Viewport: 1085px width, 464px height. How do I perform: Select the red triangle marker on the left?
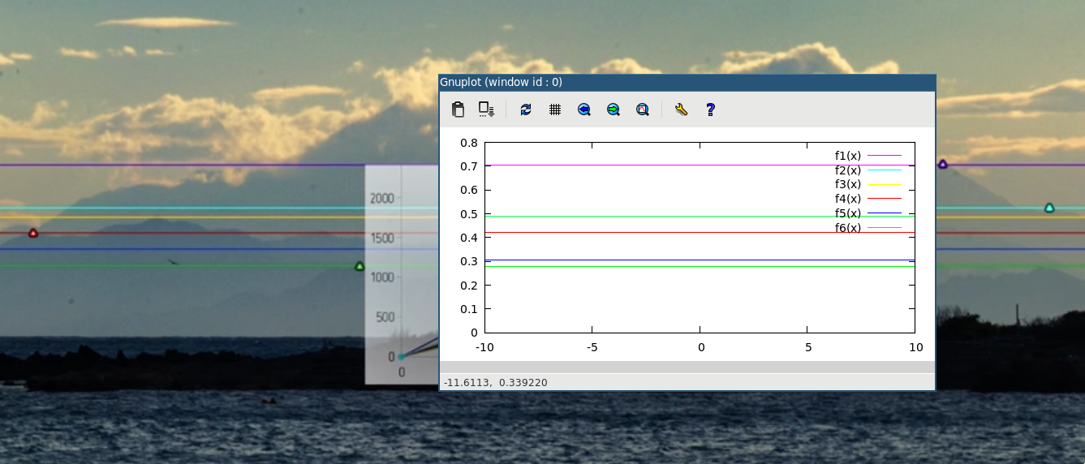pyautogui.click(x=33, y=234)
